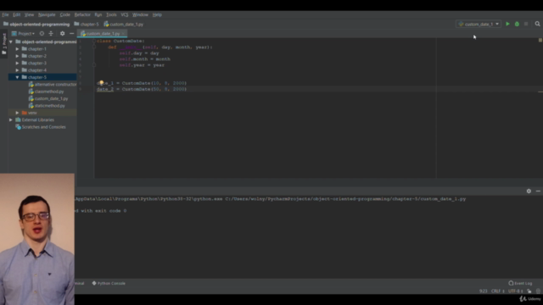Open the Run menu
Screen dimensions: 543x305
point(98,14)
